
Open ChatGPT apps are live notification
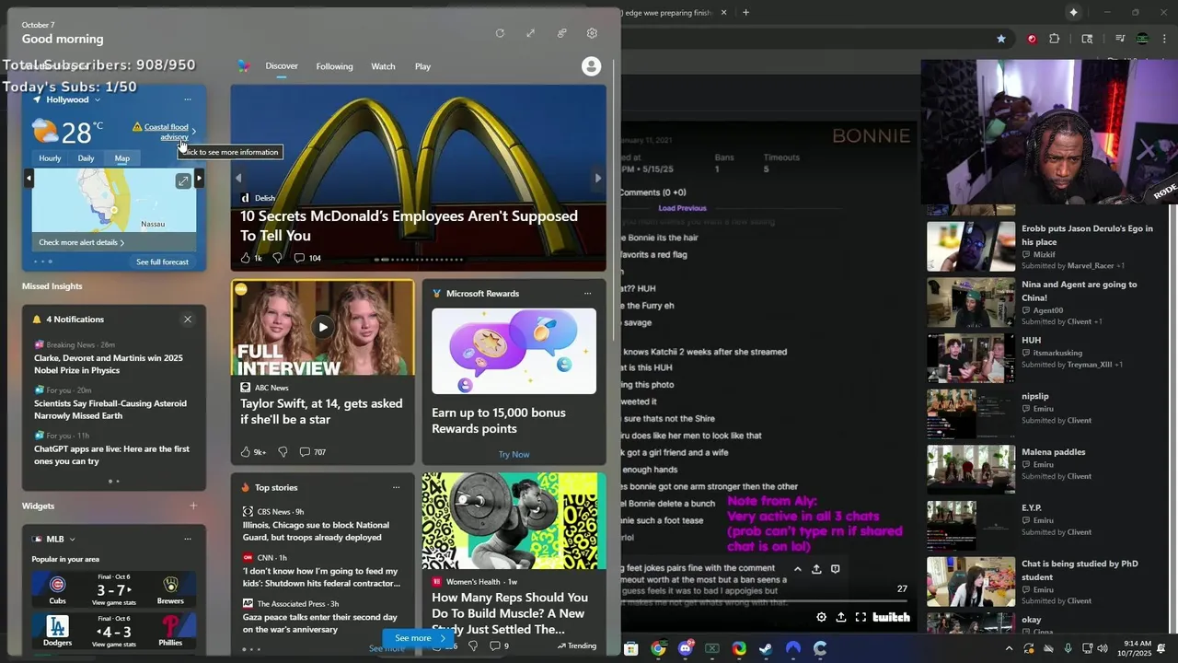[x=111, y=455]
